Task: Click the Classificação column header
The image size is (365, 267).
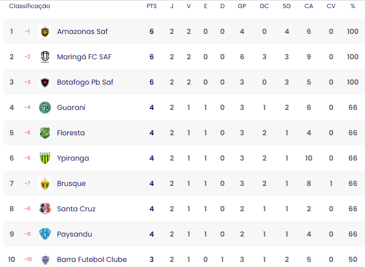Action: (x=30, y=6)
